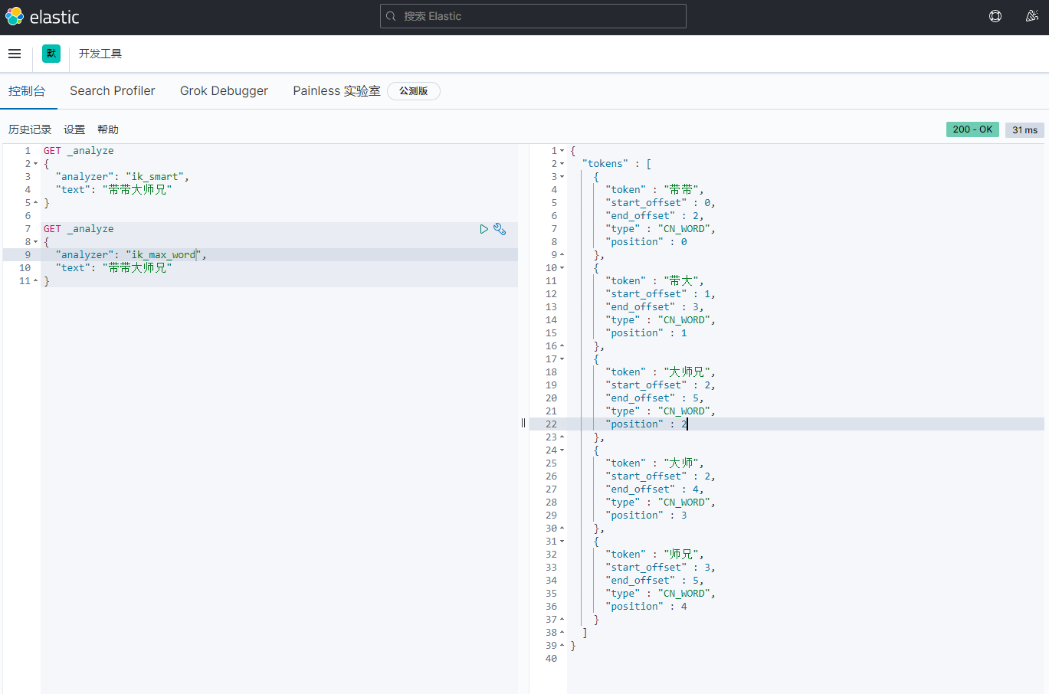
Task: Click the token "带大" in response
Action: click(x=680, y=281)
